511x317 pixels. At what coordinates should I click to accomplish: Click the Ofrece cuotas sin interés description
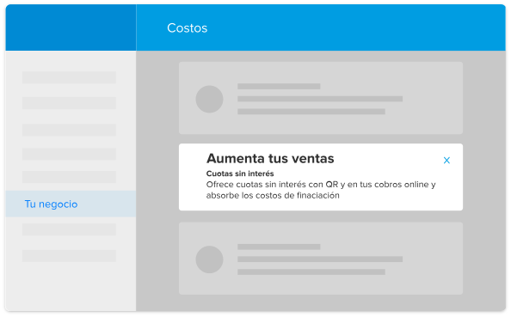(x=321, y=190)
